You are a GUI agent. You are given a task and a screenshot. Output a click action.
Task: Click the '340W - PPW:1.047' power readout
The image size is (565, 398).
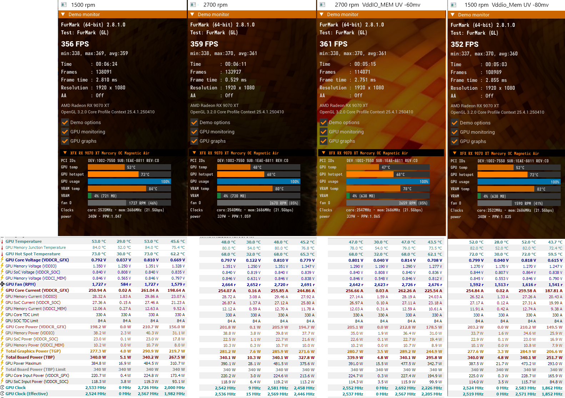pyautogui.click(x=105, y=216)
